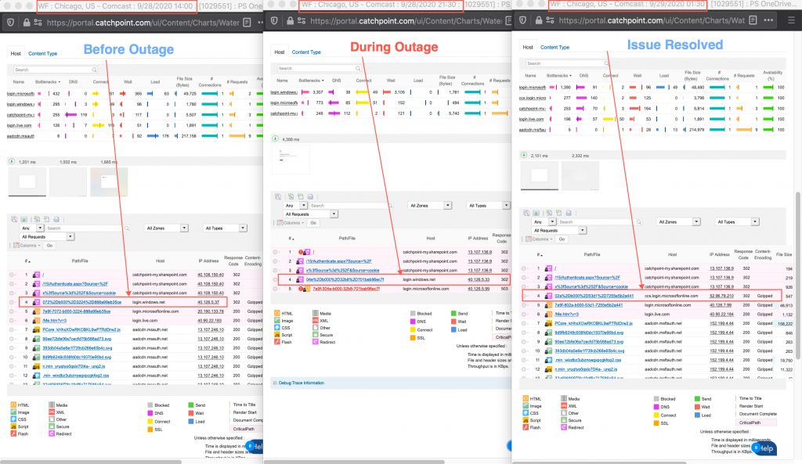Screen dimensions: 802x464
Task: Open the All Requests dropdown in the left window
Action: [47, 236]
